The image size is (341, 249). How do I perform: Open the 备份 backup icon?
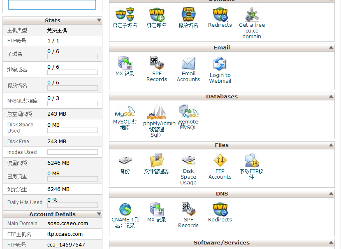(125, 161)
